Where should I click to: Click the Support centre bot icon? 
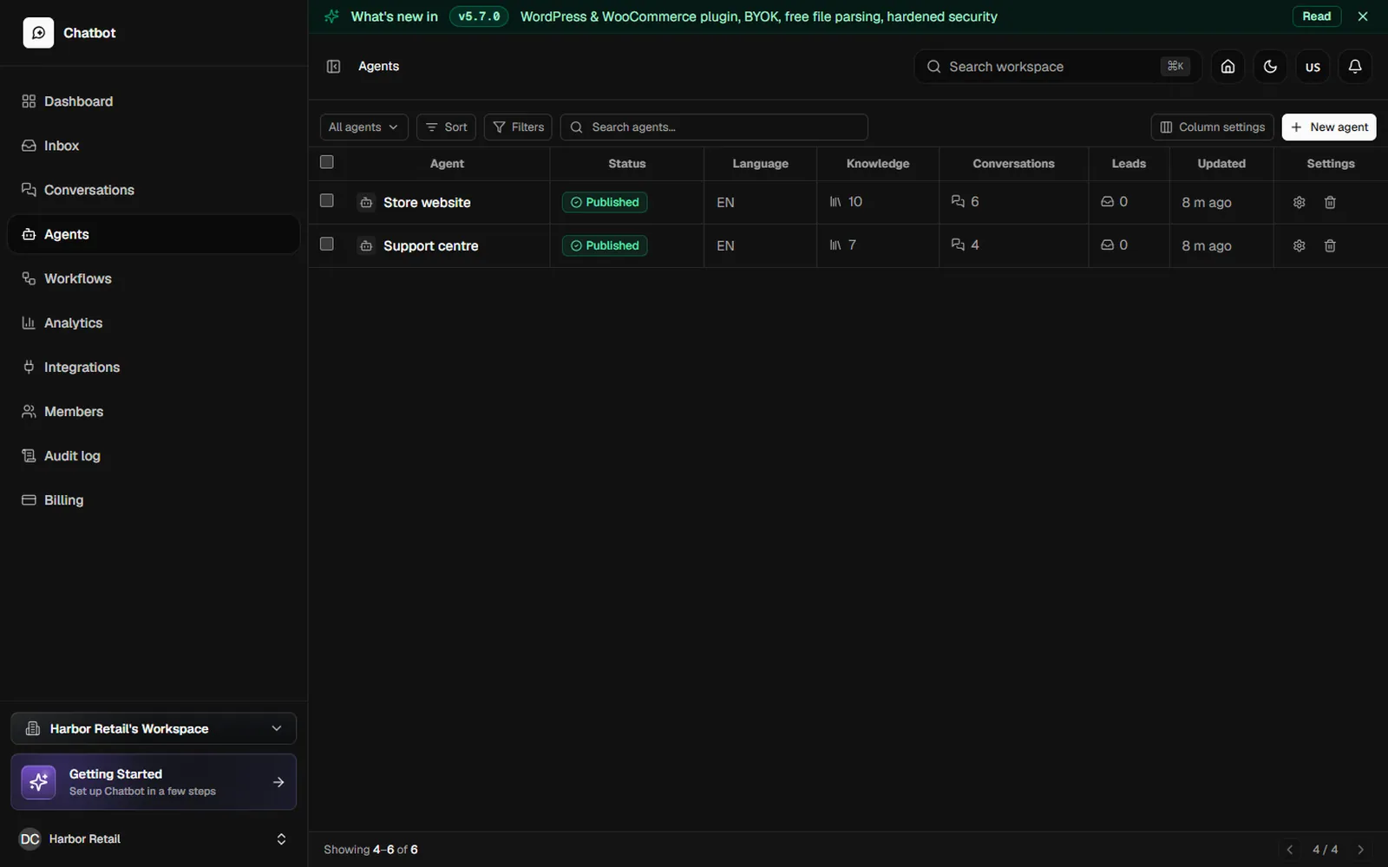click(x=366, y=245)
